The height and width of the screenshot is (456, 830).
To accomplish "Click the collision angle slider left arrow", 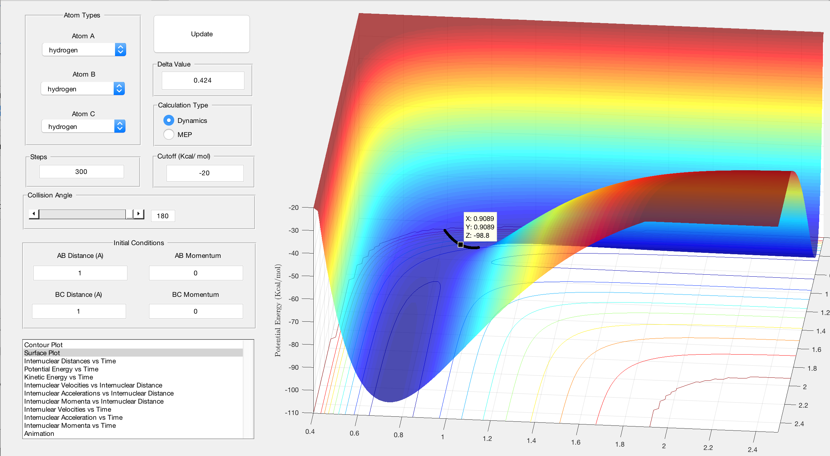I will pos(34,214).
